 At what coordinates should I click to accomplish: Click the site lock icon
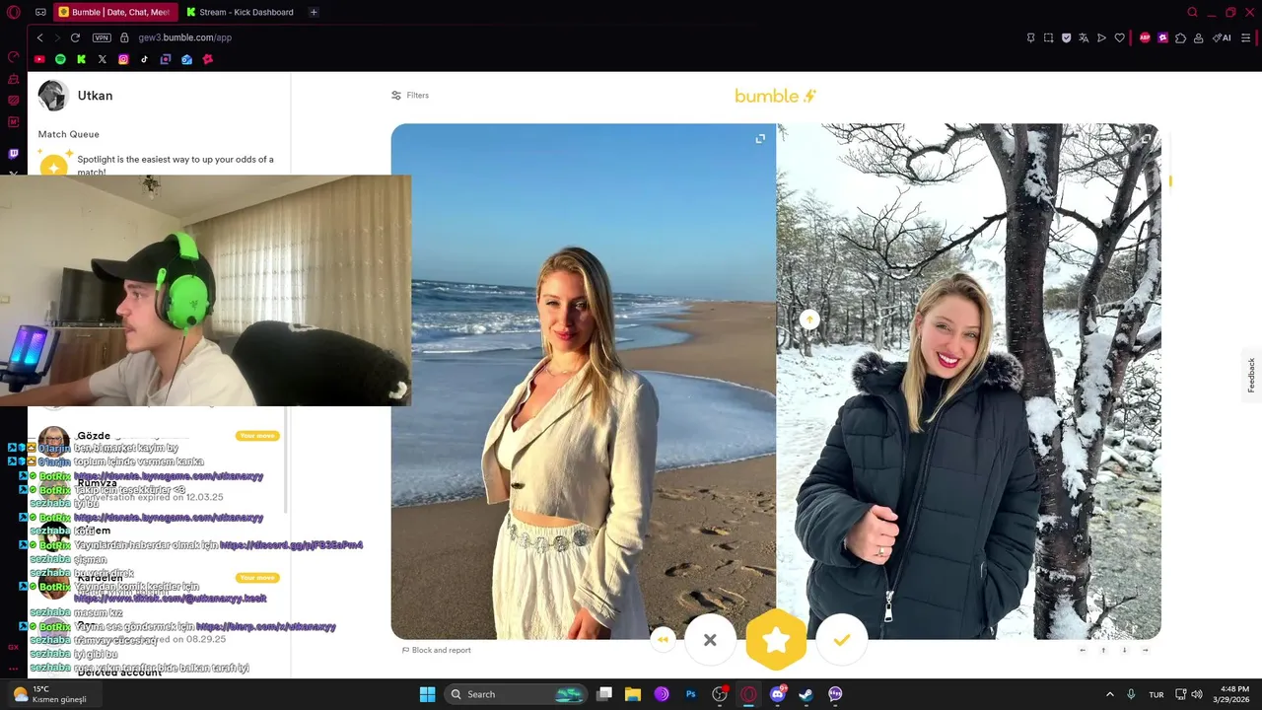[x=124, y=37]
